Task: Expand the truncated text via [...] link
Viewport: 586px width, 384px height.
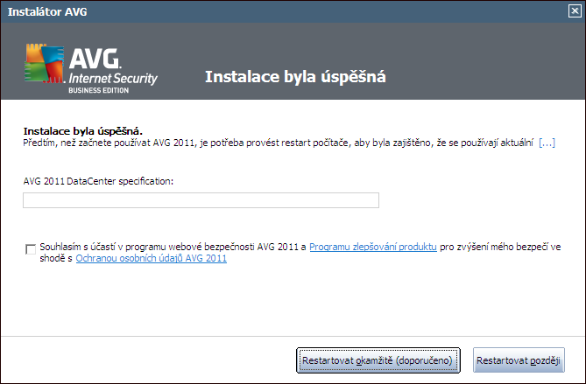Action: pyautogui.click(x=547, y=143)
